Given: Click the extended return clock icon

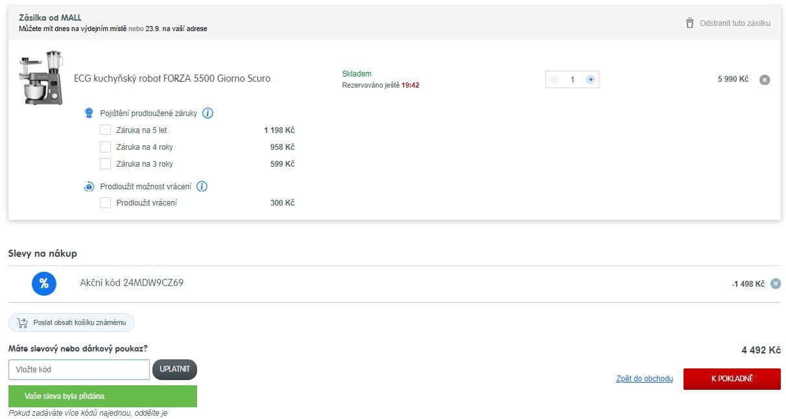Looking at the screenshot, I should (x=89, y=187).
